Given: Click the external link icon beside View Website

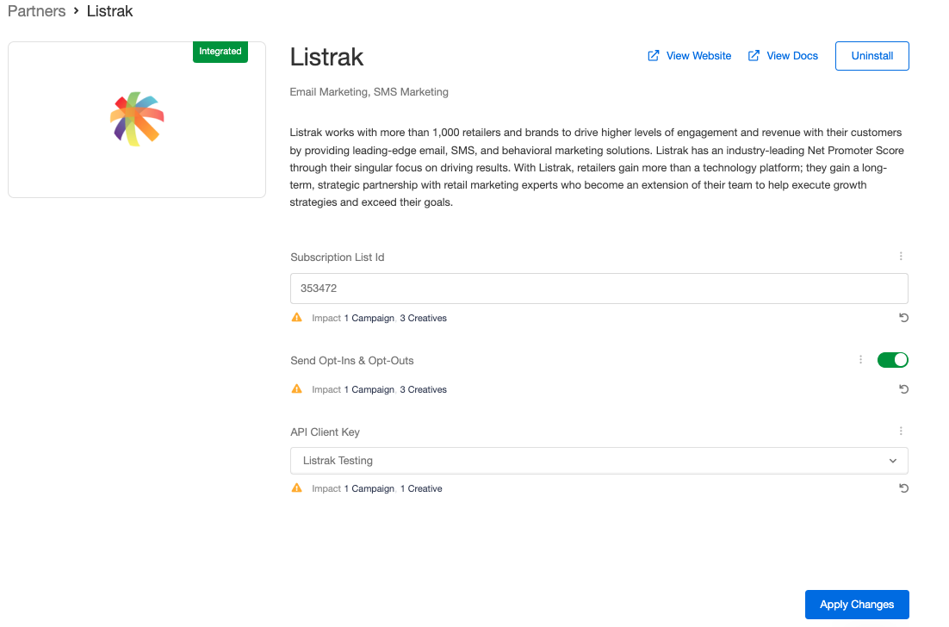Looking at the screenshot, I should [654, 56].
